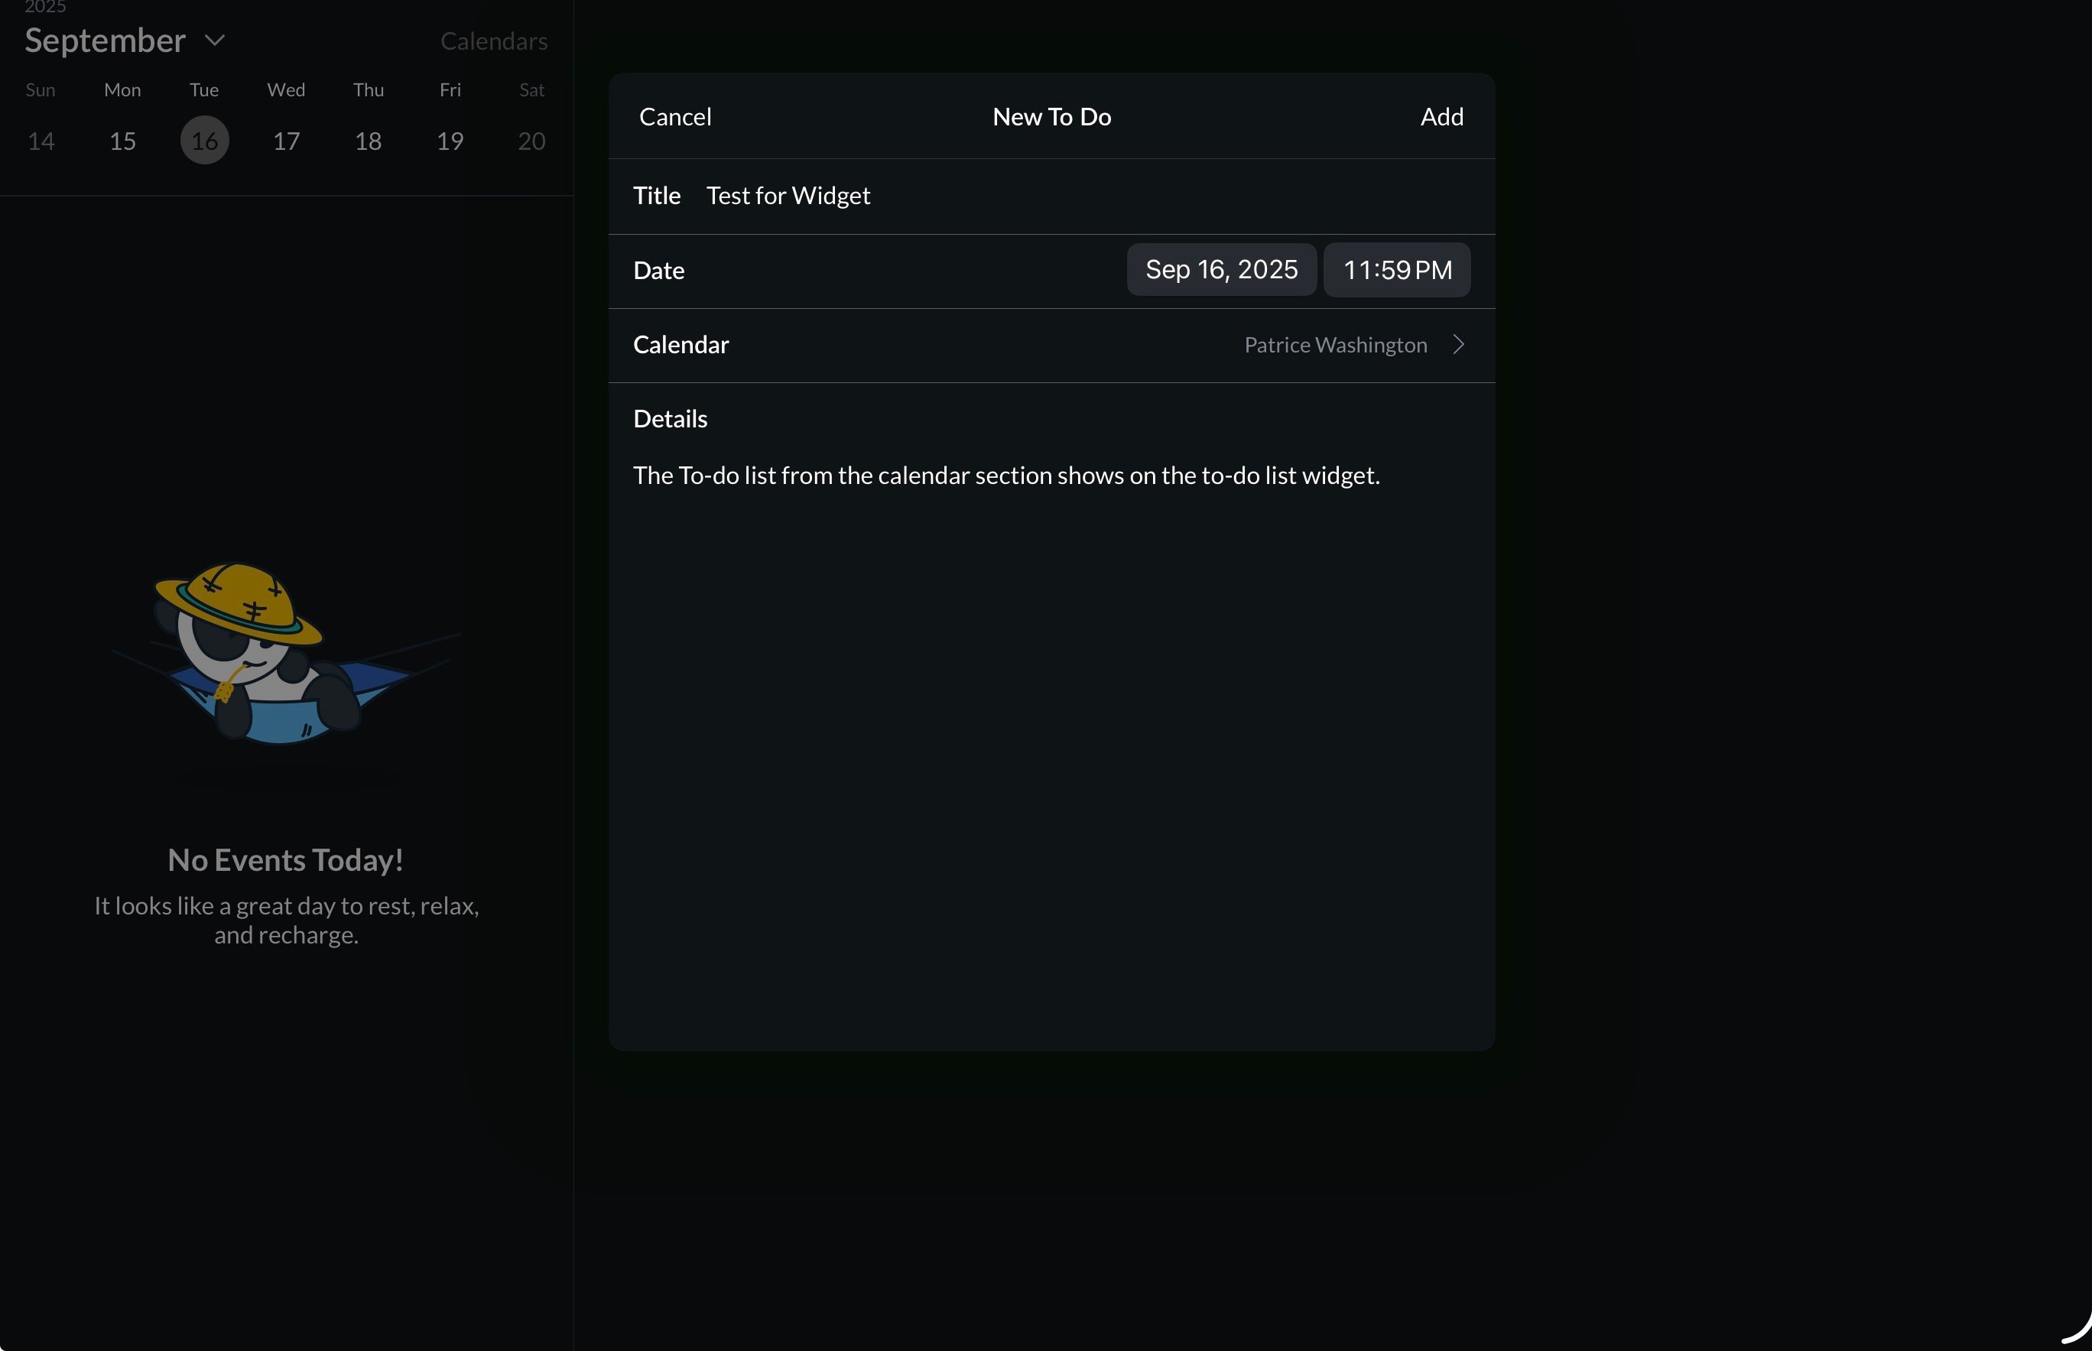
Task: Select Patrice Washington calendar option
Action: coord(1335,345)
